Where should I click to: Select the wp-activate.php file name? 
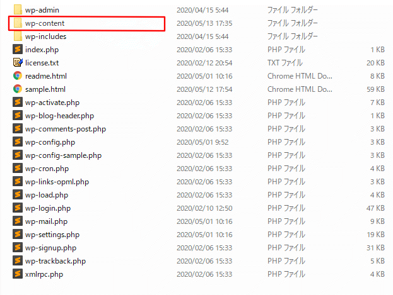(x=52, y=103)
